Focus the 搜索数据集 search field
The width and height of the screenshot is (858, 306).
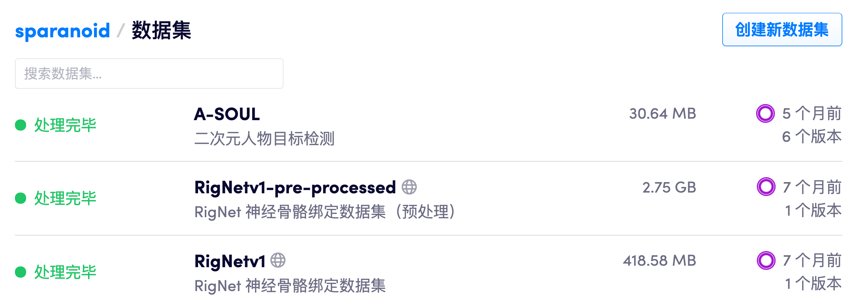[x=149, y=74]
